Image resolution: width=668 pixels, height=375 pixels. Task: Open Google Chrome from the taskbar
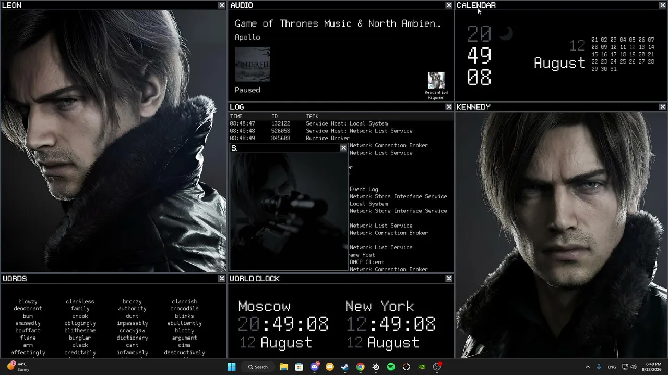[x=360, y=367]
